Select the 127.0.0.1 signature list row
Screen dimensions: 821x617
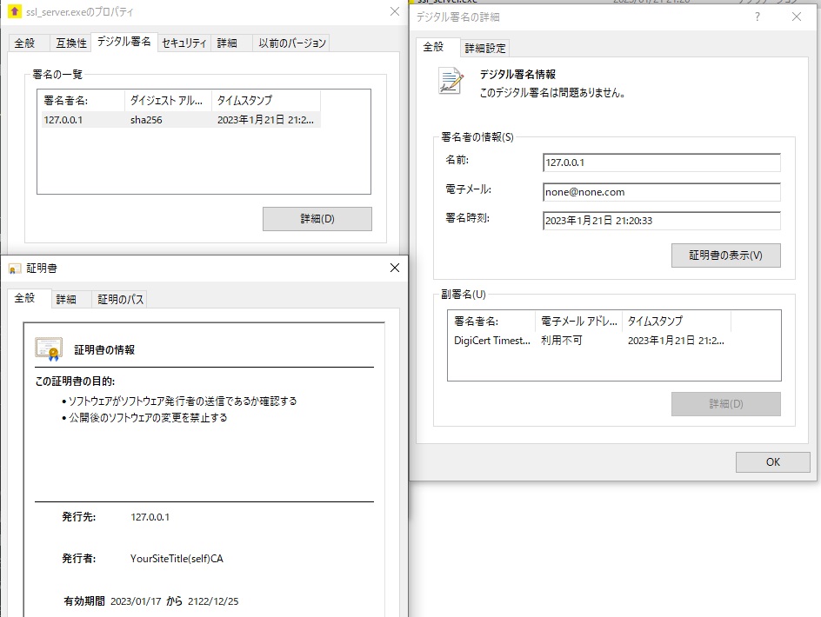pyautogui.click(x=179, y=120)
